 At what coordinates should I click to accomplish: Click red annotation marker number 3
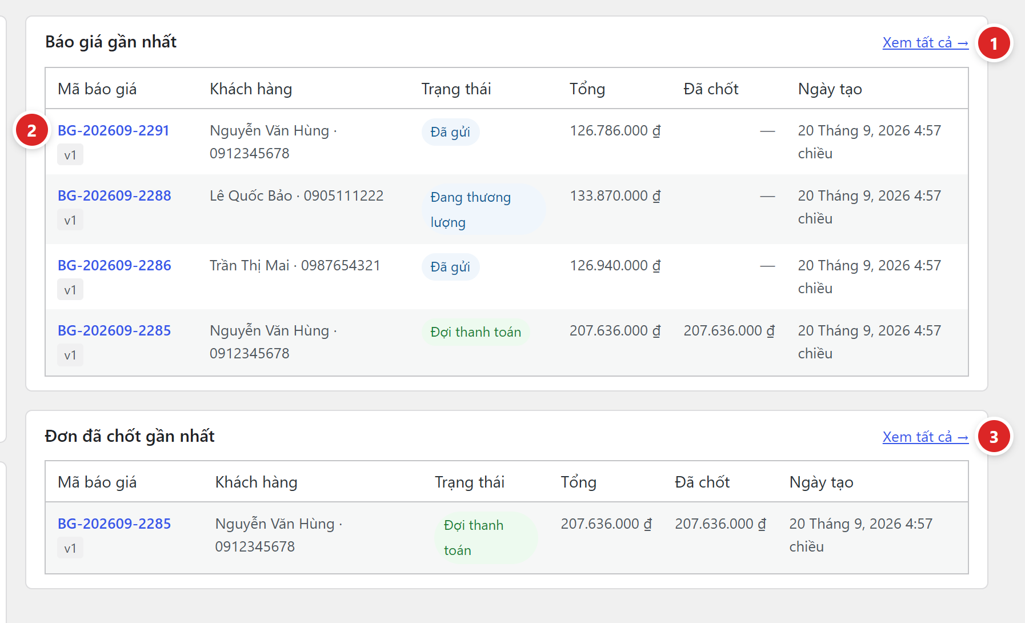point(994,437)
